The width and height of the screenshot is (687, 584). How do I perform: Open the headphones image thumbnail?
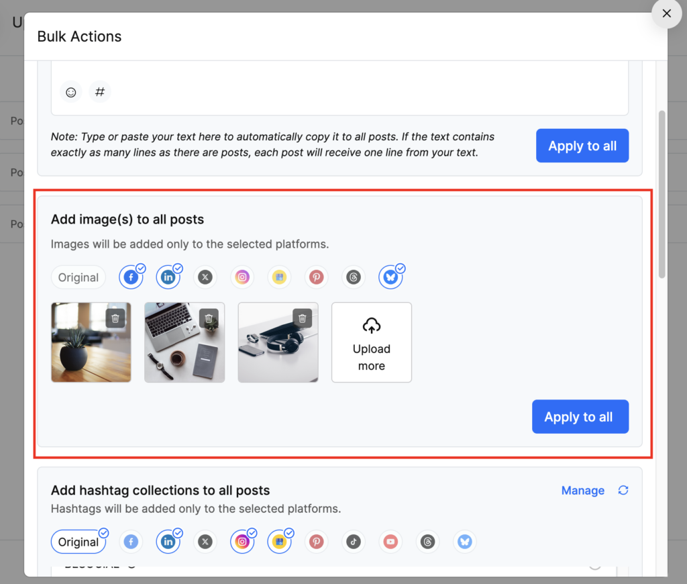(278, 342)
